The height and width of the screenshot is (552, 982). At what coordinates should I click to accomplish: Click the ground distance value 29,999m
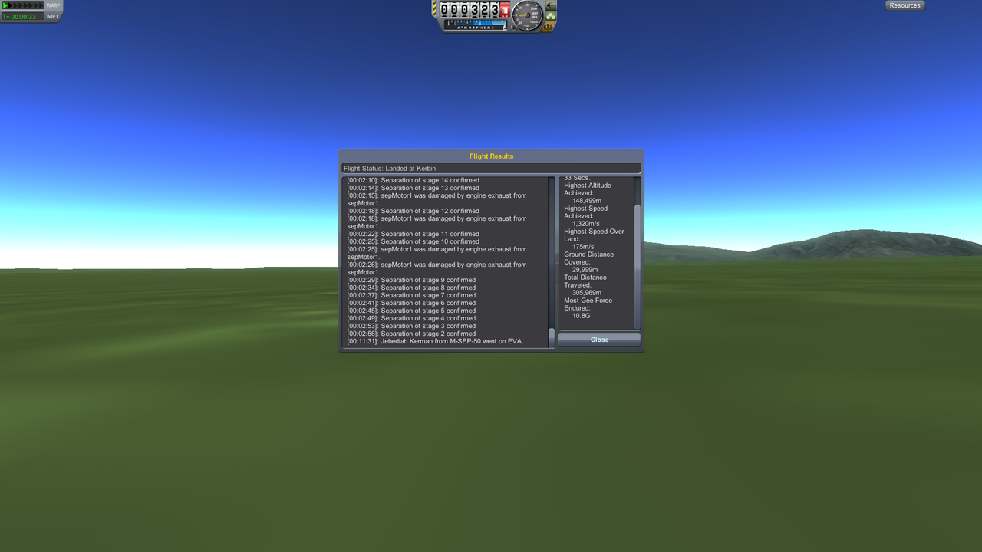[585, 270]
